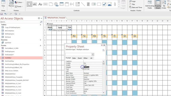The image size is (171, 96).
Task: Pick the Button control in Controls gallery
Action: (x=45, y=4)
